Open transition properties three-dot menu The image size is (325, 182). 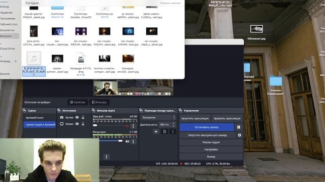point(173,131)
